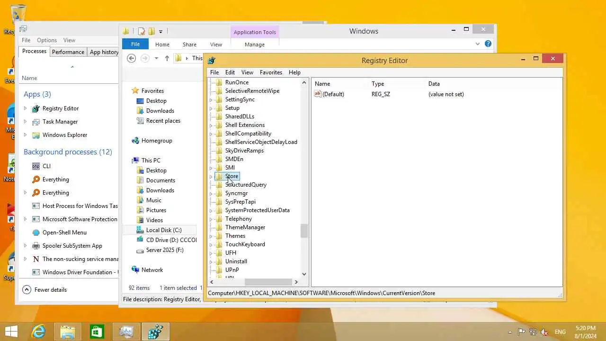Click the Task Manager app row icon
This screenshot has height=341, width=606.
(36, 122)
